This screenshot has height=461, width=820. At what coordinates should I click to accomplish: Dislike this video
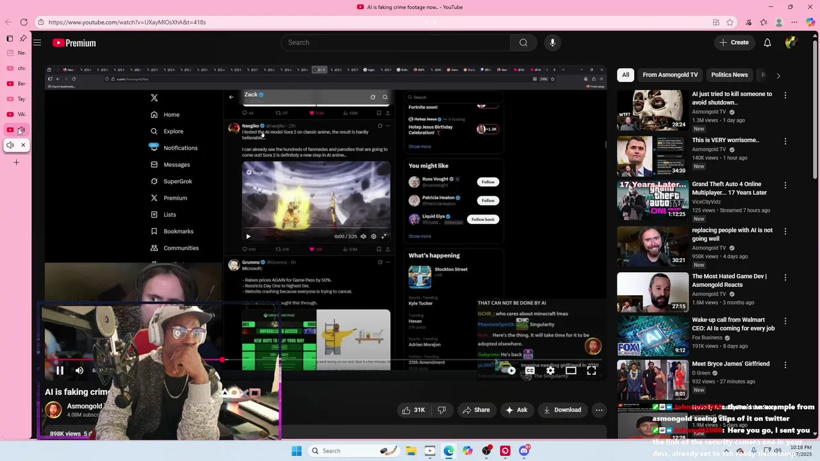pyautogui.click(x=441, y=410)
